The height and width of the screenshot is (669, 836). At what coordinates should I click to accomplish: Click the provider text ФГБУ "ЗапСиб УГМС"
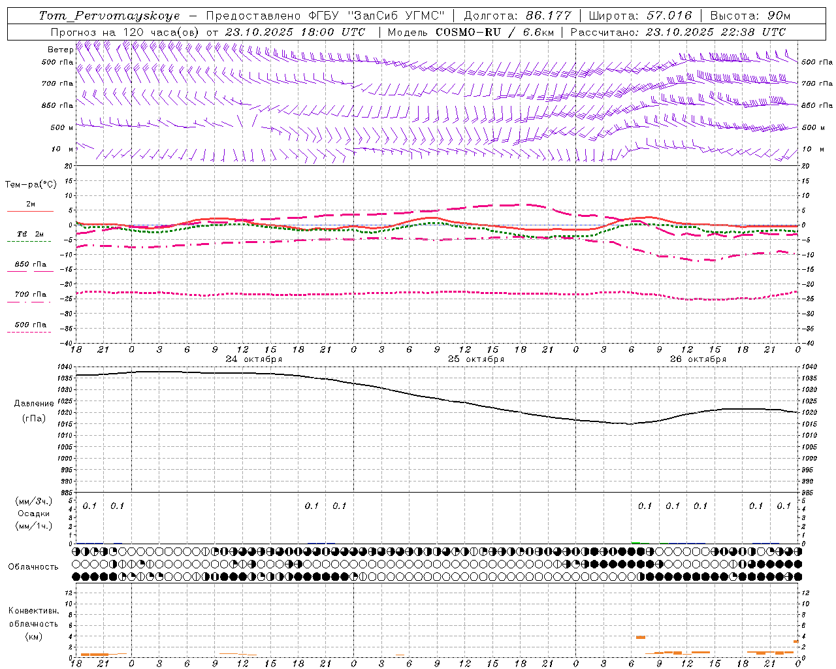point(376,16)
